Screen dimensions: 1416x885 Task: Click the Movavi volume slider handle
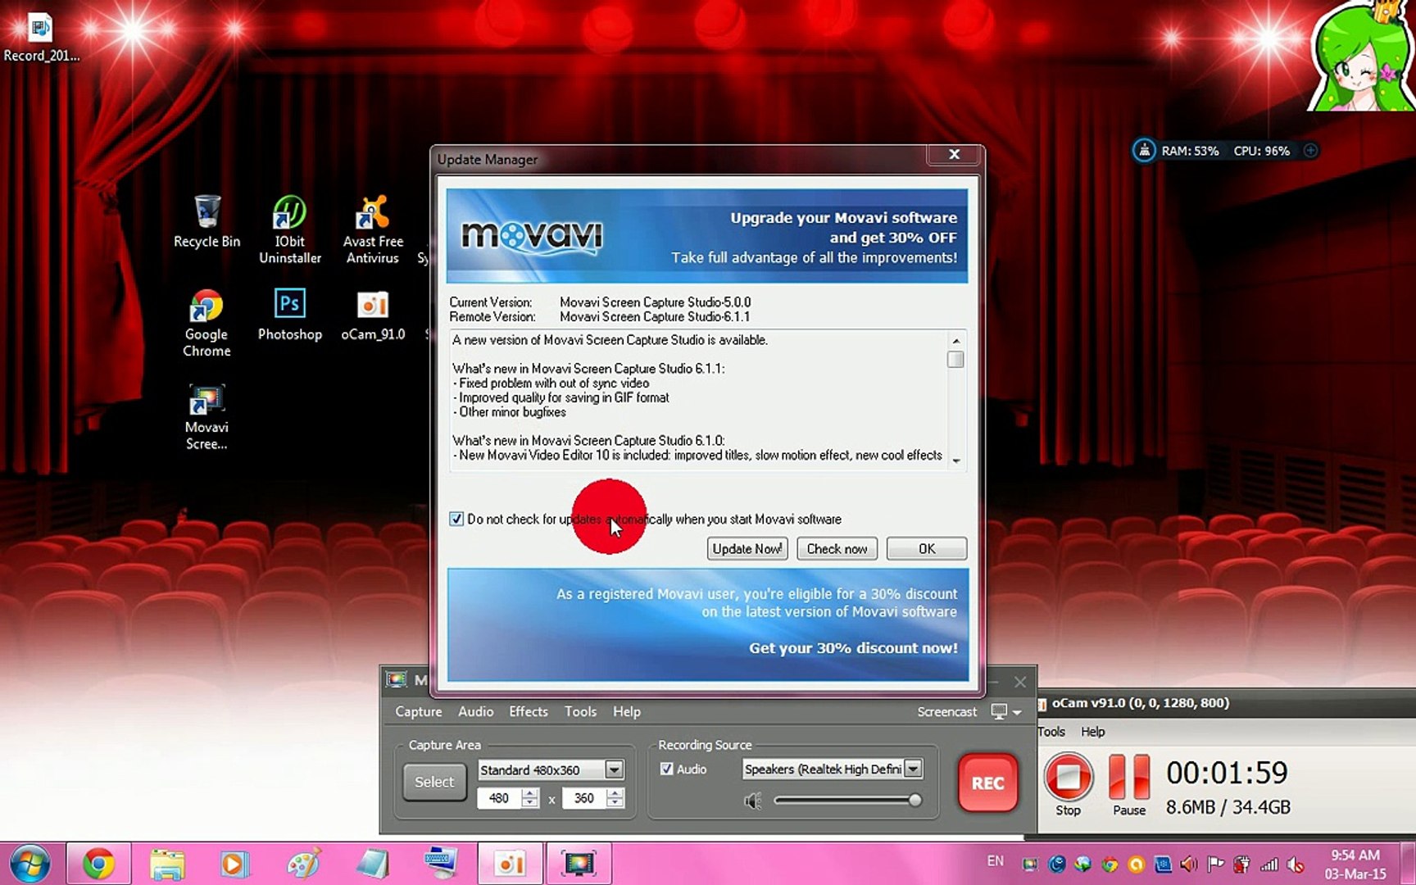[914, 800]
